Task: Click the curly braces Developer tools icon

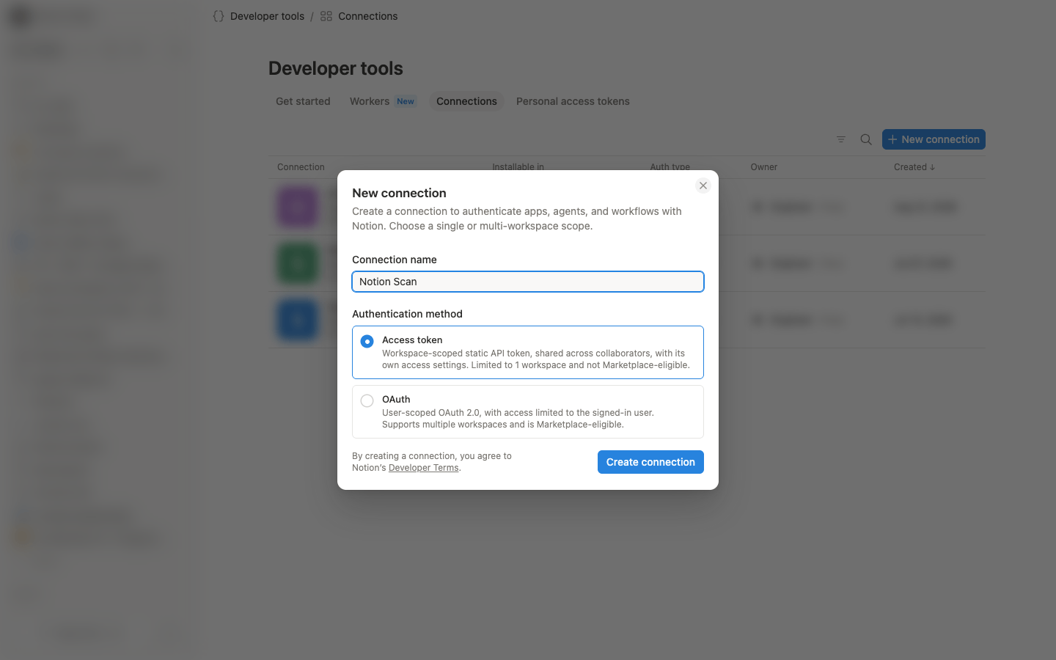Action: click(x=219, y=16)
